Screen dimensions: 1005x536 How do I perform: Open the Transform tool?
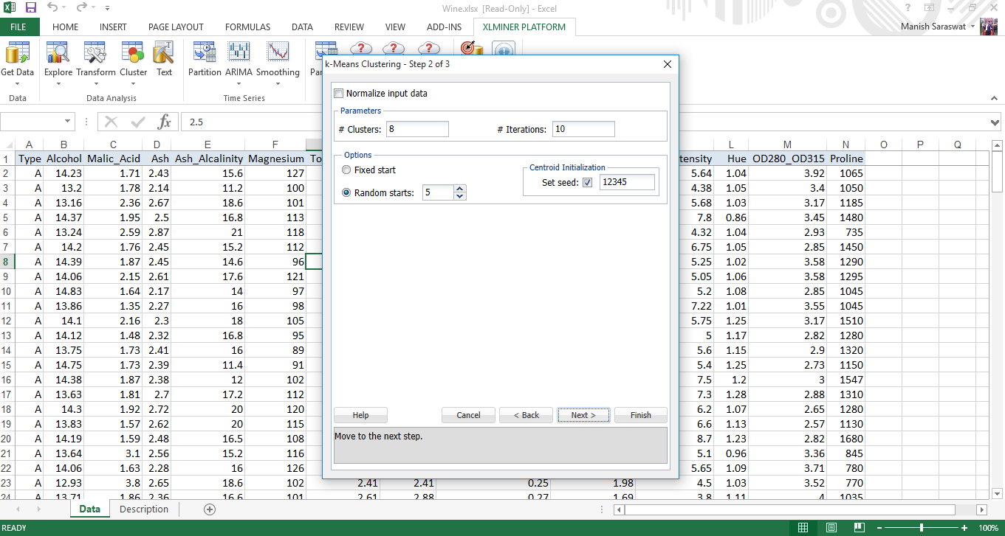point(95,59)
